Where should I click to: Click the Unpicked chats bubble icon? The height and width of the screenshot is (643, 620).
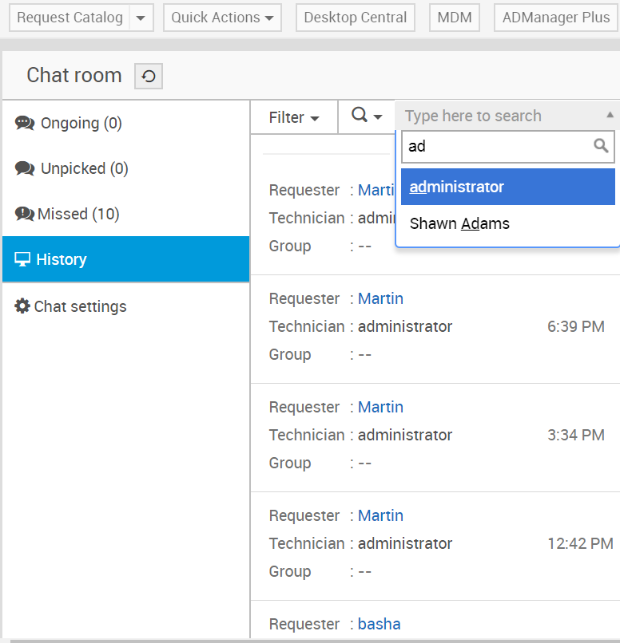click(x=25, y=169)
